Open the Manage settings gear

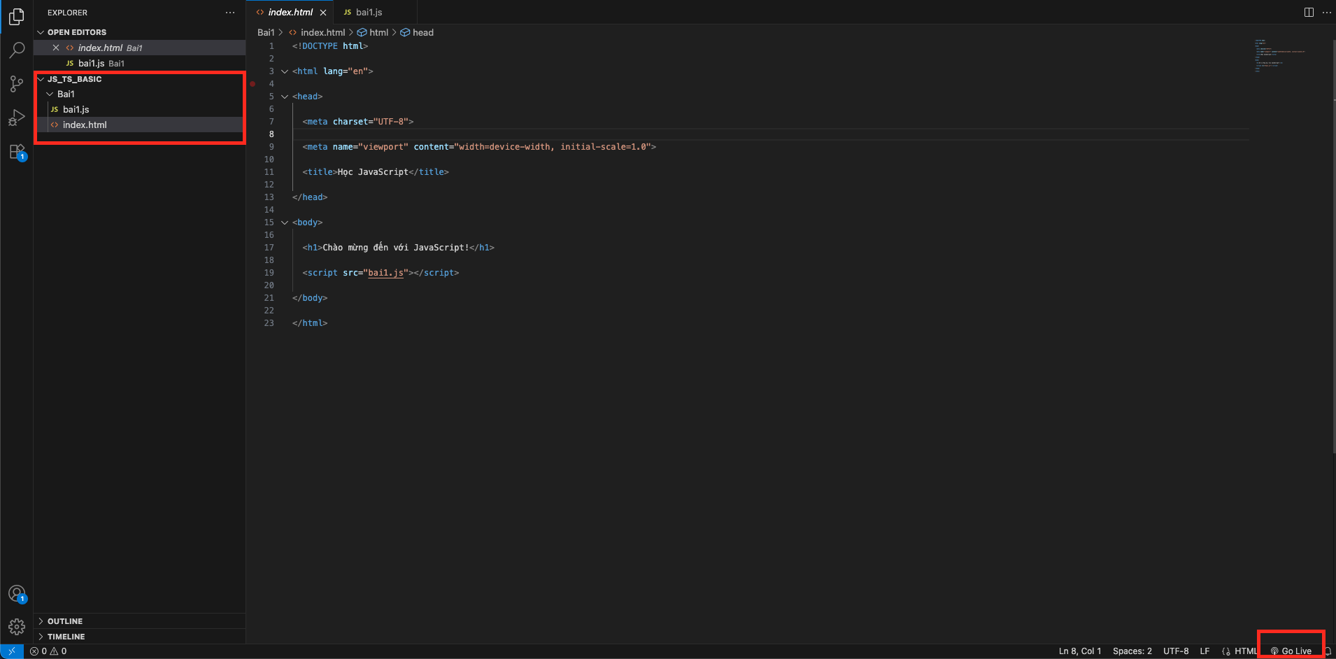pos(17,626)
